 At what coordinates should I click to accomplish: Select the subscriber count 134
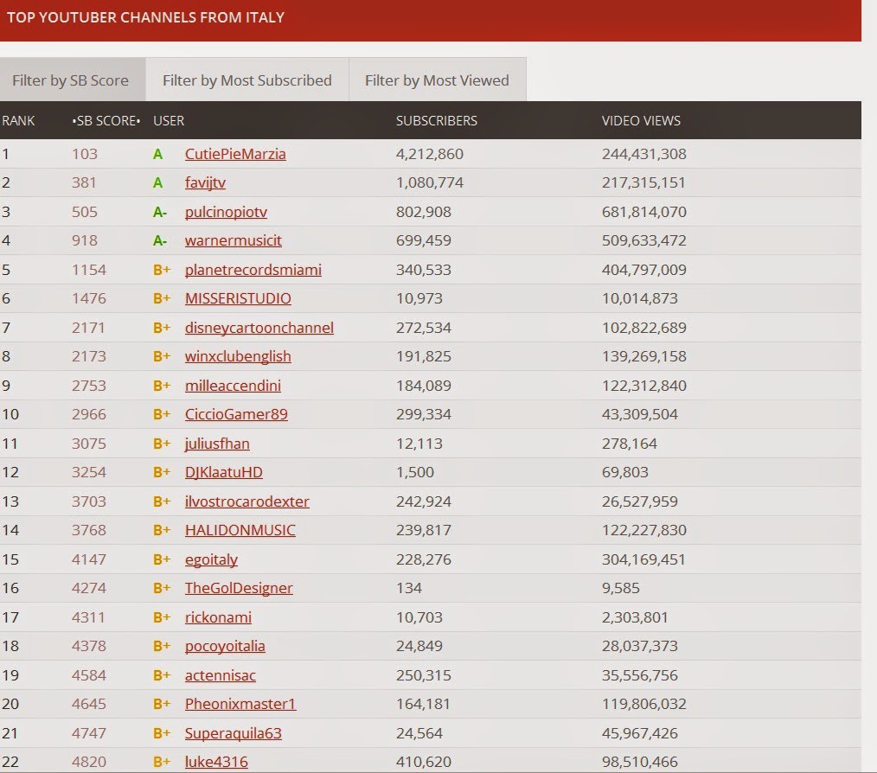point(409,588)
